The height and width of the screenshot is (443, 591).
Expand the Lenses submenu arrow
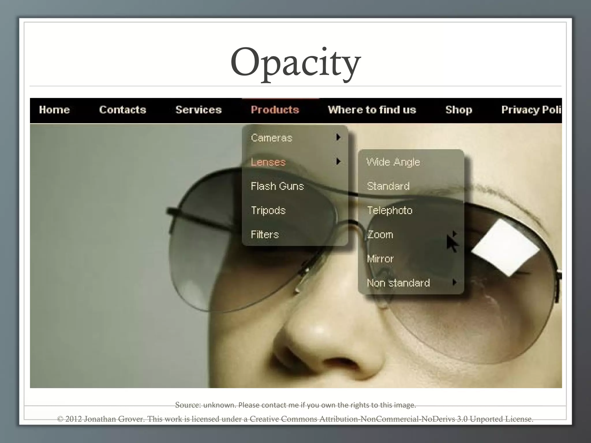[x=338, y=162]
